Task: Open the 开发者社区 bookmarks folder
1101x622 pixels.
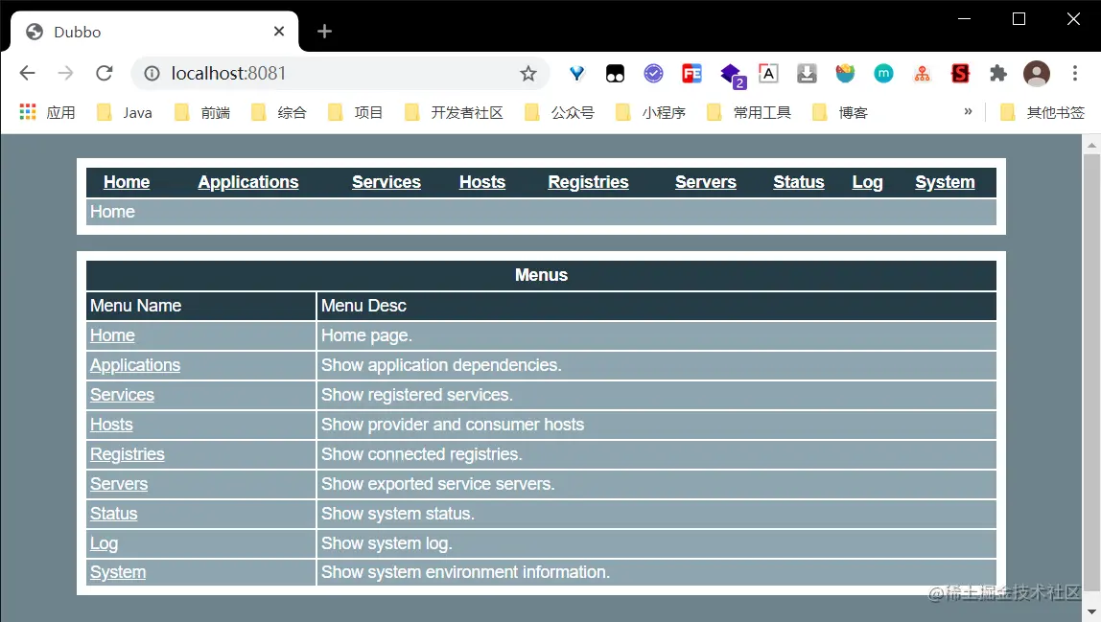Action: tap(455, 112)
